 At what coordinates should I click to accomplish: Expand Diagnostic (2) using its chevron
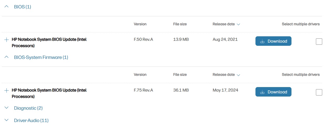pyautogui.click(x=7, y=108)
